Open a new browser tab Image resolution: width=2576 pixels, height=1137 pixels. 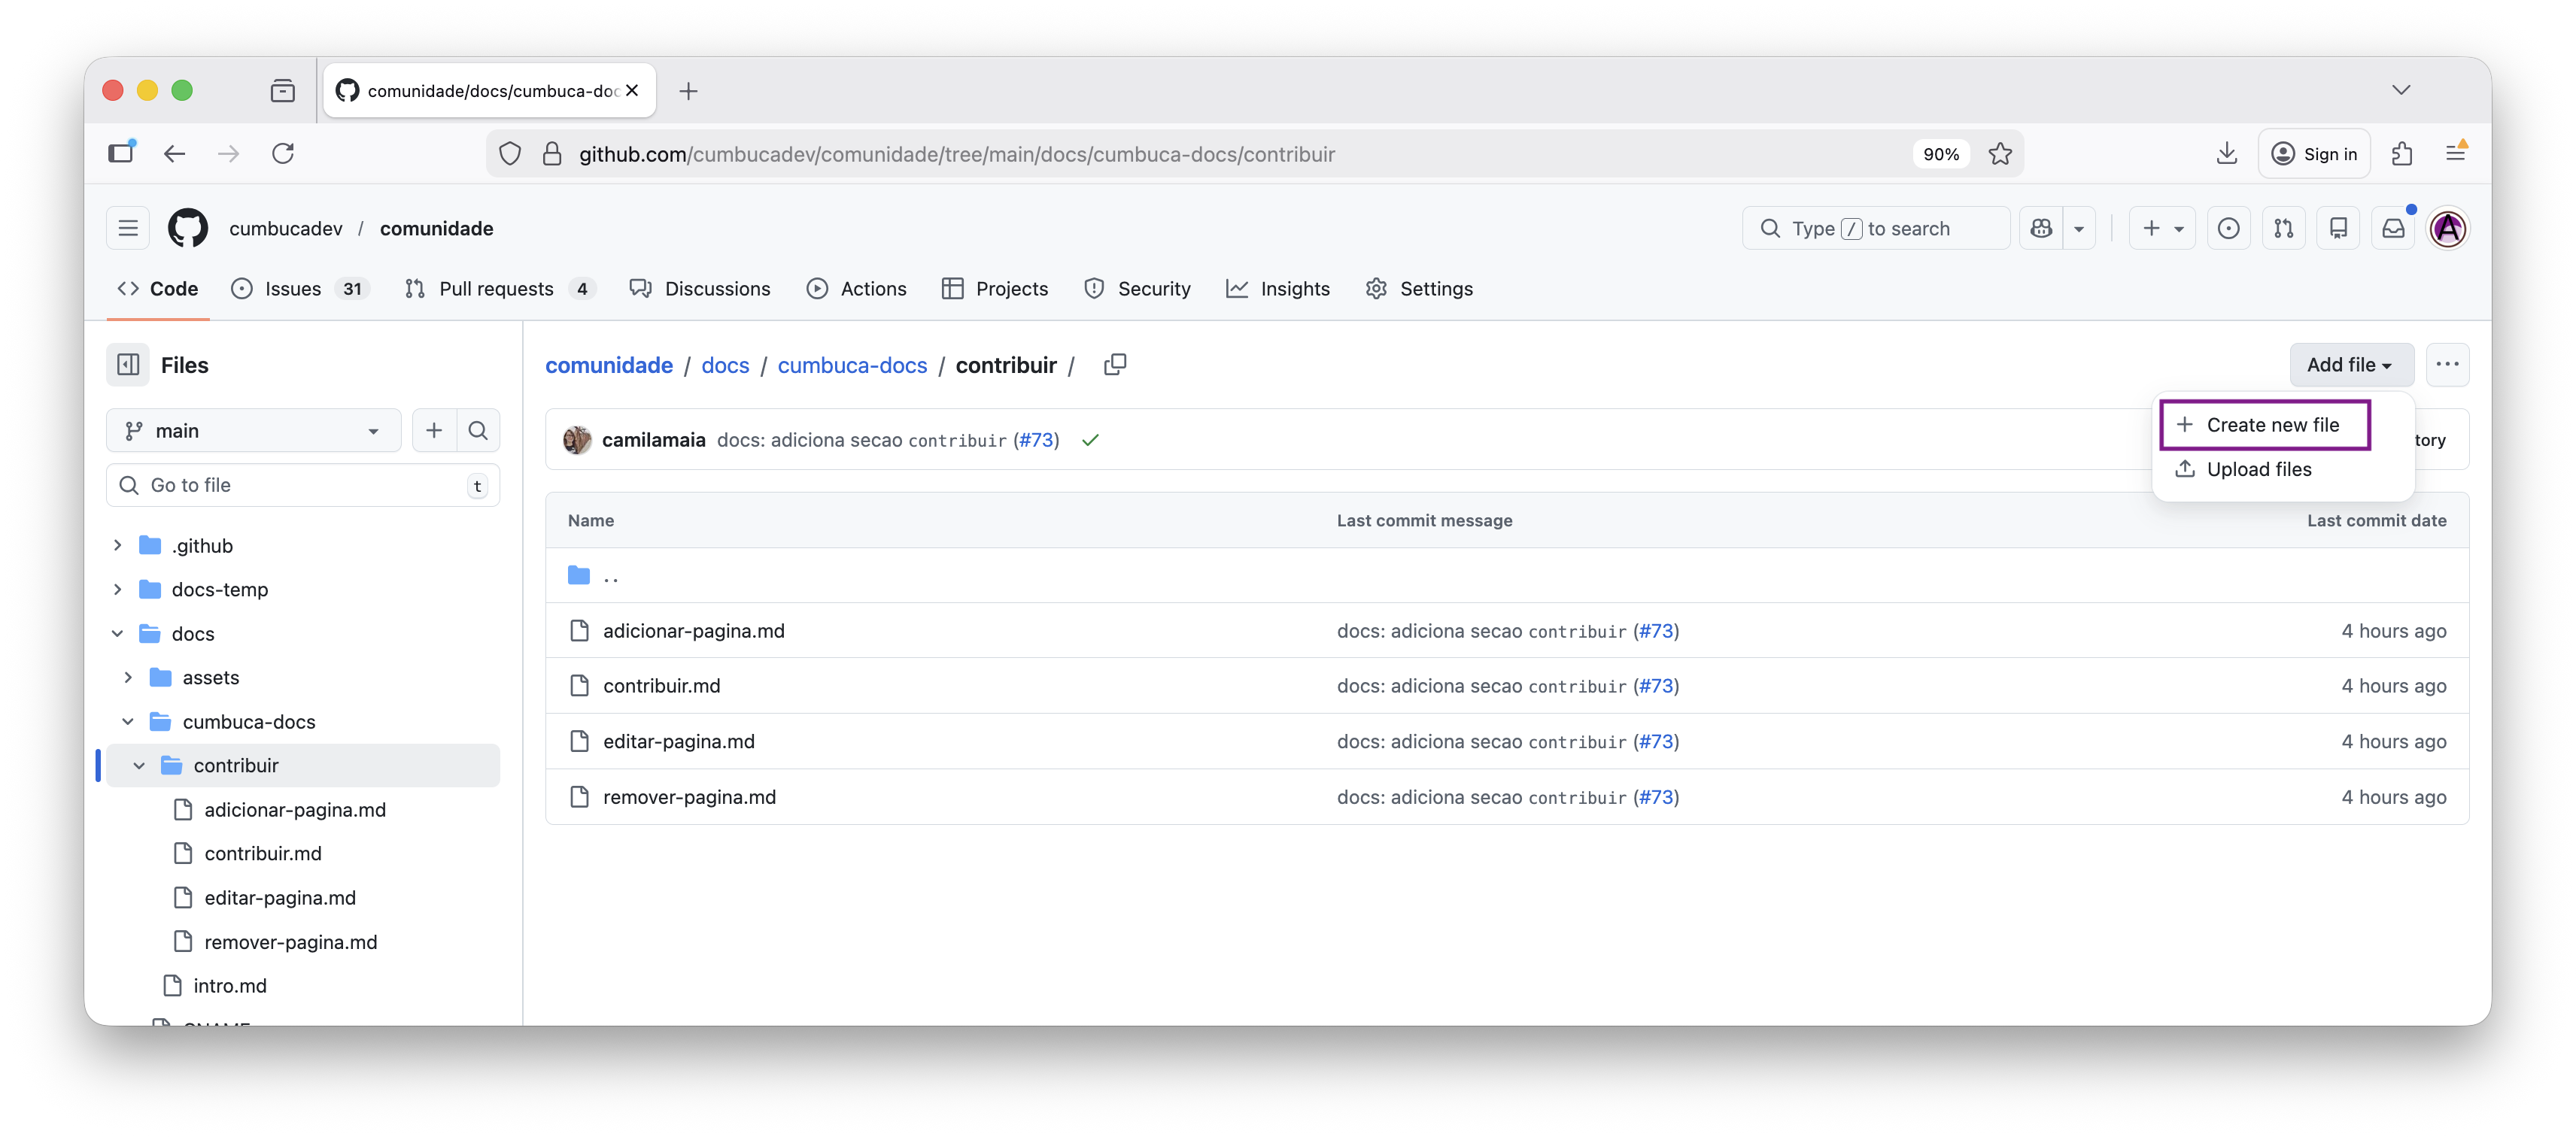tap(688, 91)
